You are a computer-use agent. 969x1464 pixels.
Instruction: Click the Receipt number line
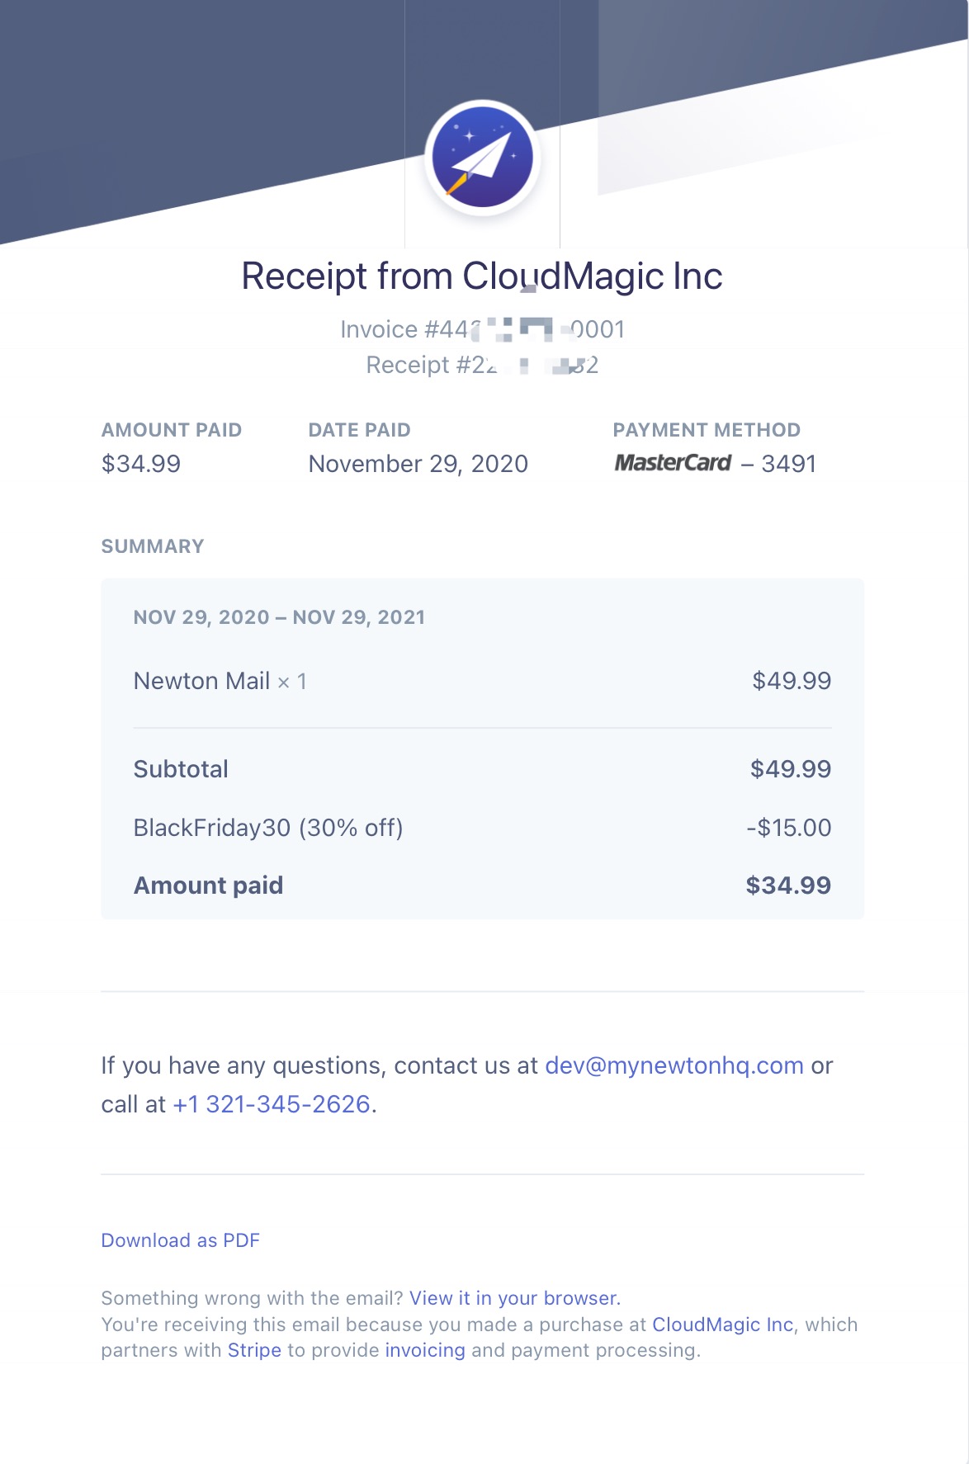click(482, 365)
